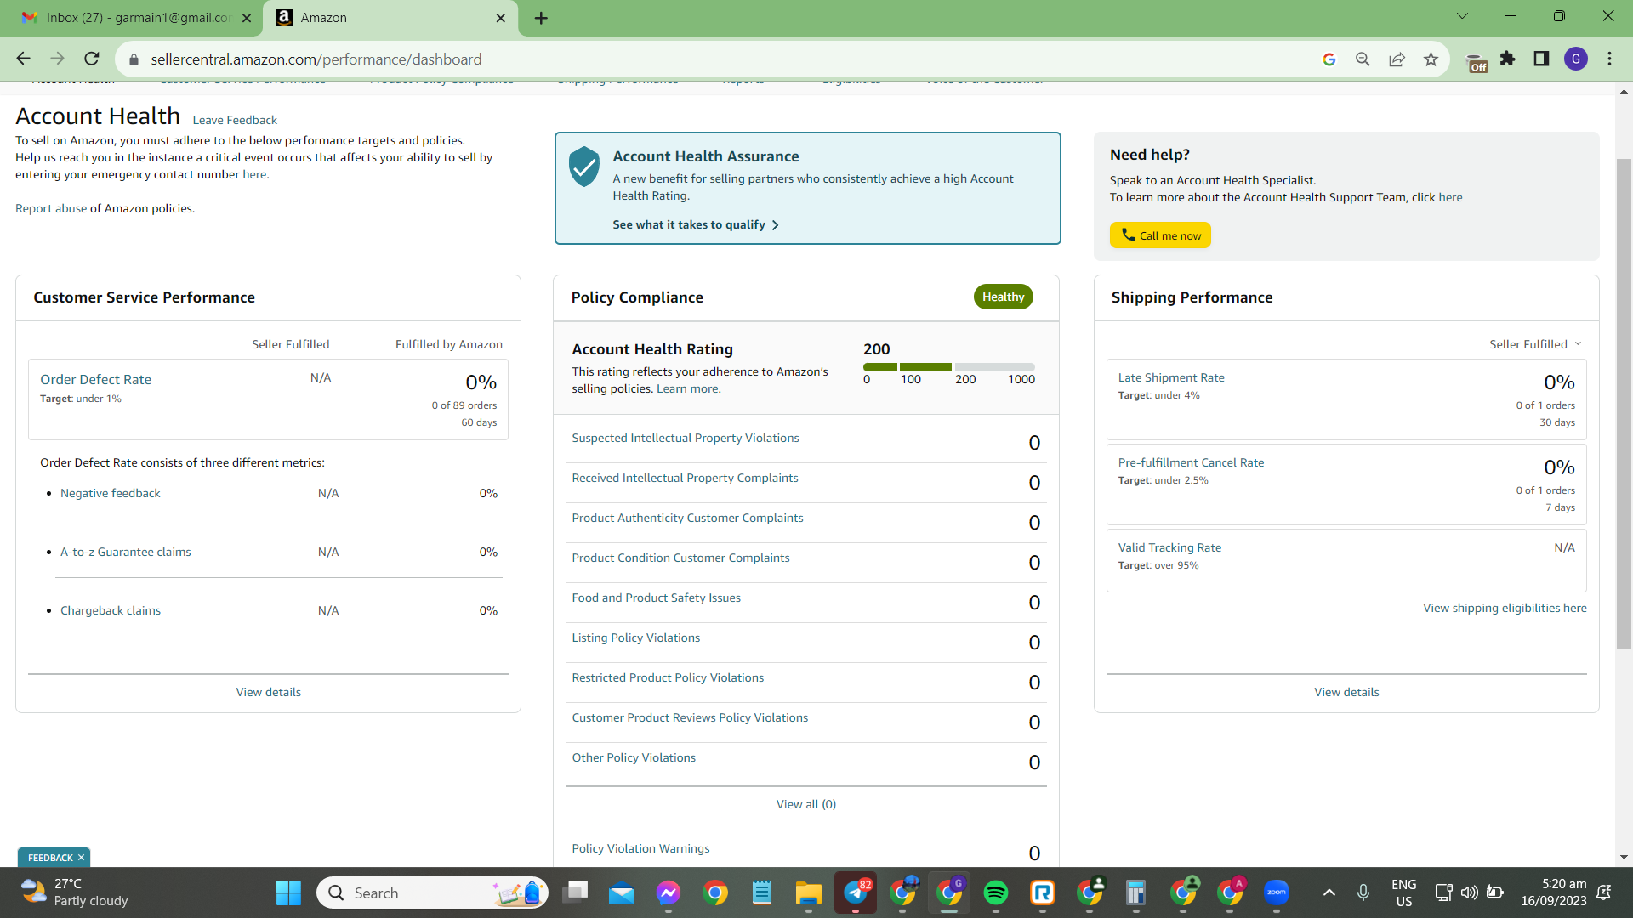The height and width of the screenshot is (918, 1633).
Task: View Listing Policy Violations
Action: 636,637
